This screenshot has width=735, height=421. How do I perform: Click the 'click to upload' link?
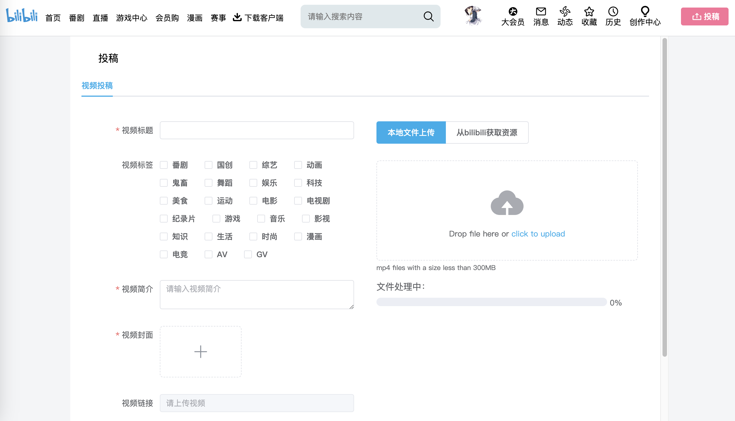(x=538, y=234)
